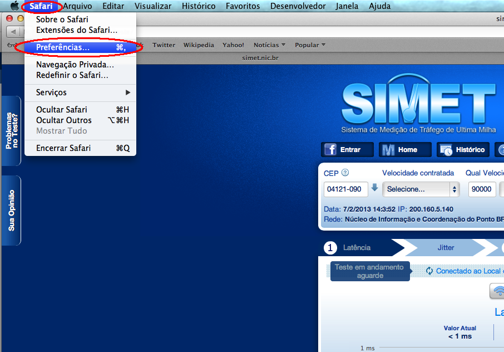This screenshot has width=504, height=352.
Task: Click the Wikipedia bookmark
Action: tap(199, 45)
